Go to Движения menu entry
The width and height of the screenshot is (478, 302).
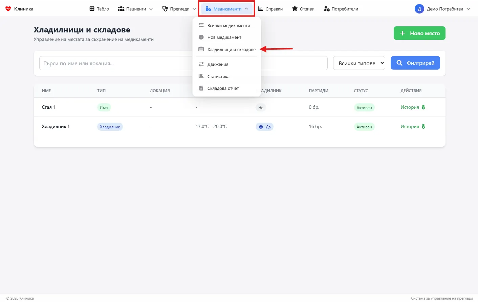(x=227, y=64)
